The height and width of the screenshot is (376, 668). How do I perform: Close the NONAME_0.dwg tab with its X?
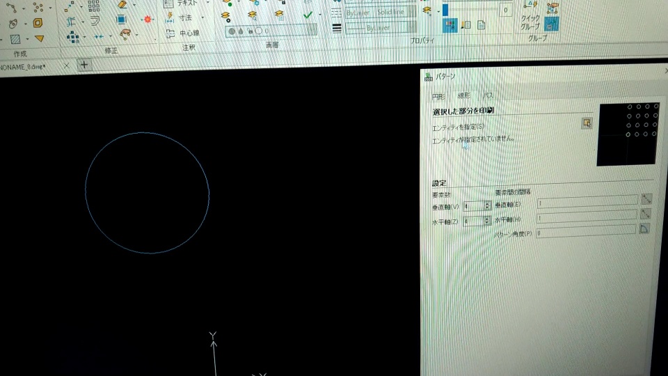(67, 65)
